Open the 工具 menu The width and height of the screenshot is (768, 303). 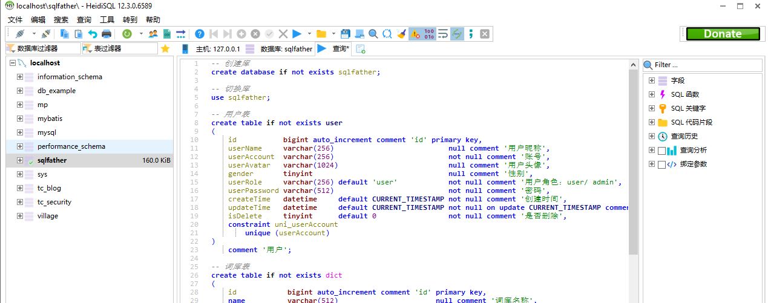pyautogui.click(x=107, y=19)
